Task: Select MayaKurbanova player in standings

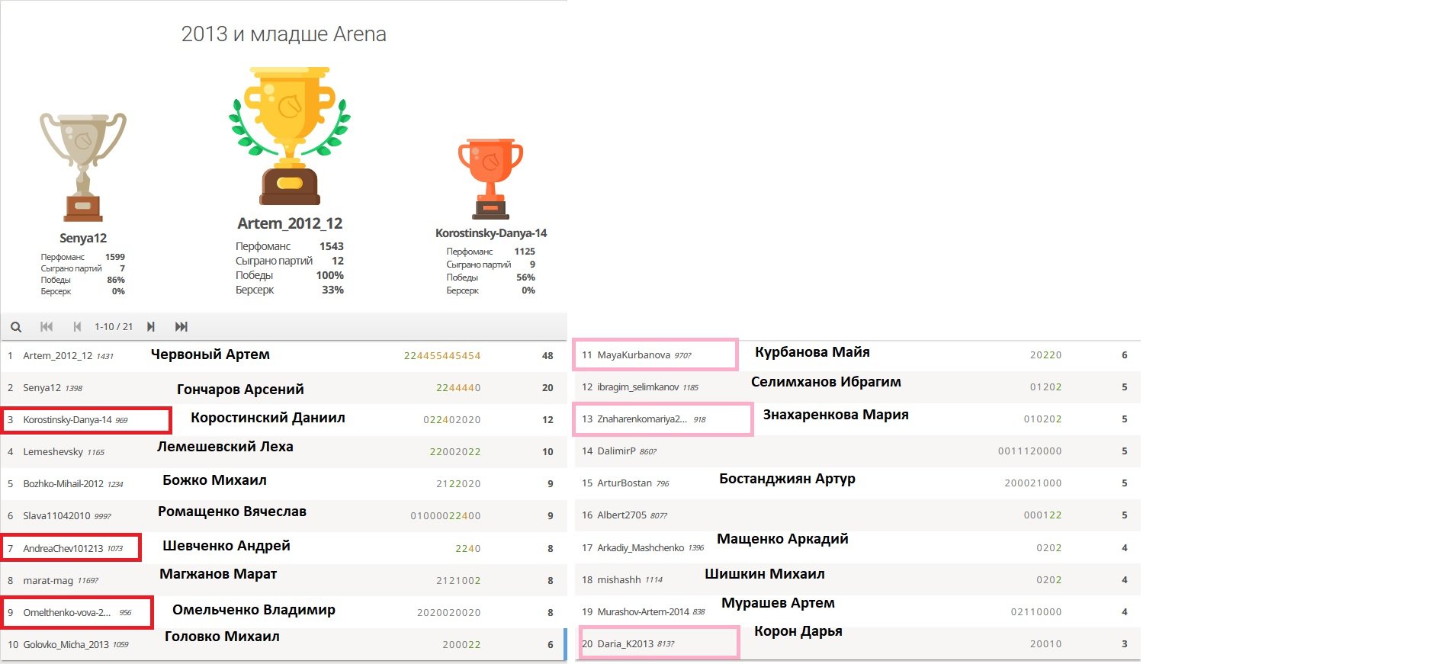Action: click(x=633, y=355)
